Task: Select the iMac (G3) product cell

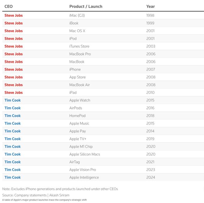Action: pyautogui.click(x=77, y=15)
